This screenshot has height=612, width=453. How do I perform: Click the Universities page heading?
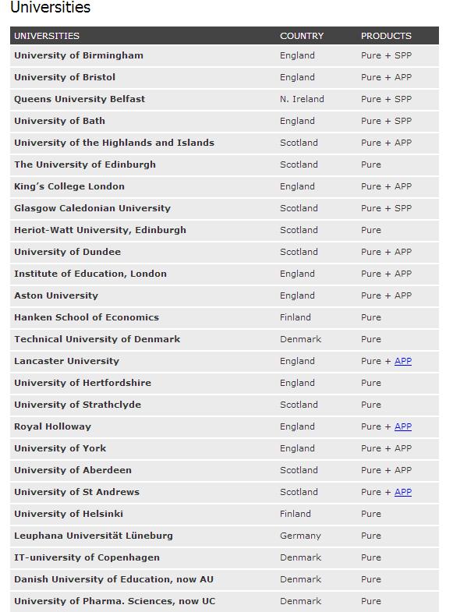(51, 7)
